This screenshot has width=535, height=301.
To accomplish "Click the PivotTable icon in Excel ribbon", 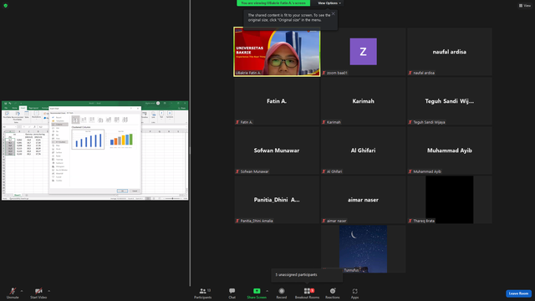I will (x=7, y=115).
